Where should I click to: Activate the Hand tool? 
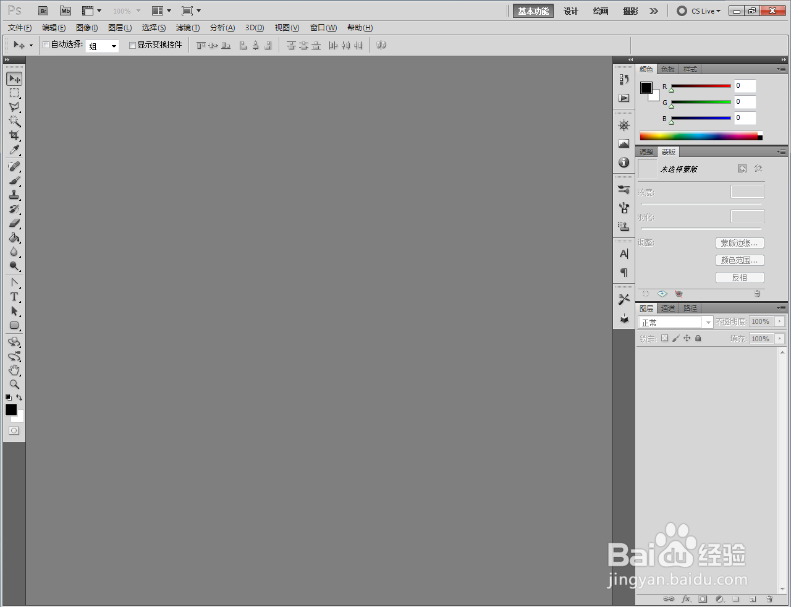(14, 370)
